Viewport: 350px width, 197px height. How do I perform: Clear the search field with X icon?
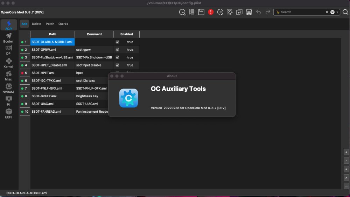pyautogui.click(x=332, y=12)
